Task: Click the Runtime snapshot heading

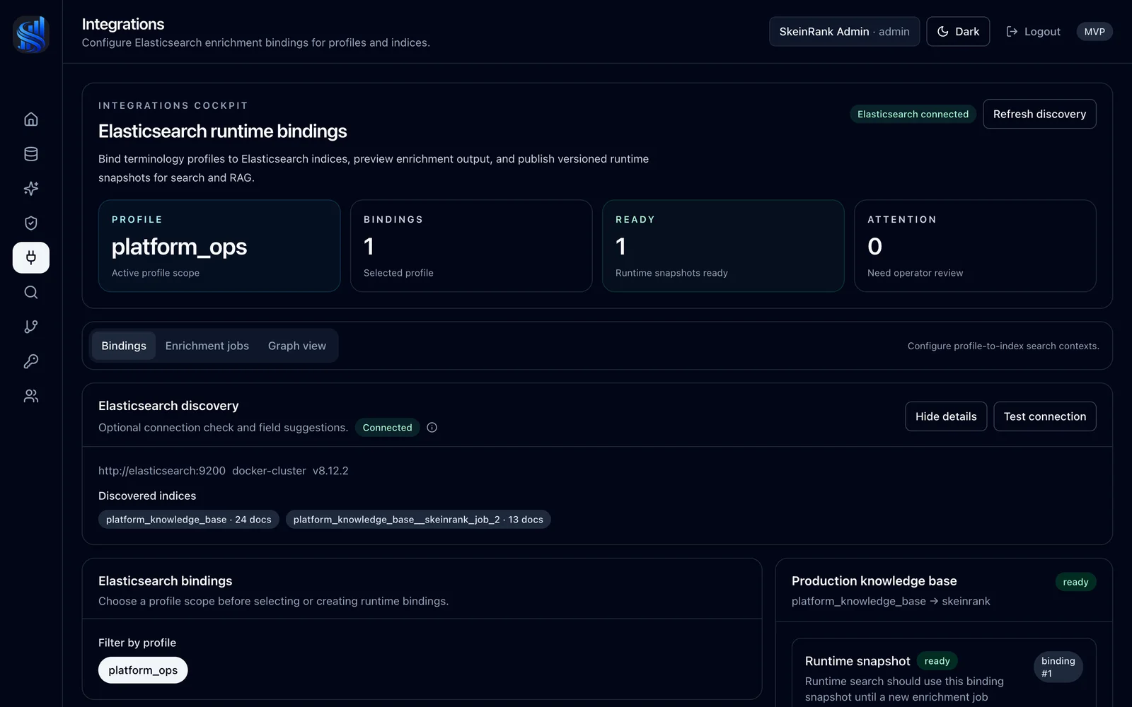Action: click(857, 661)
